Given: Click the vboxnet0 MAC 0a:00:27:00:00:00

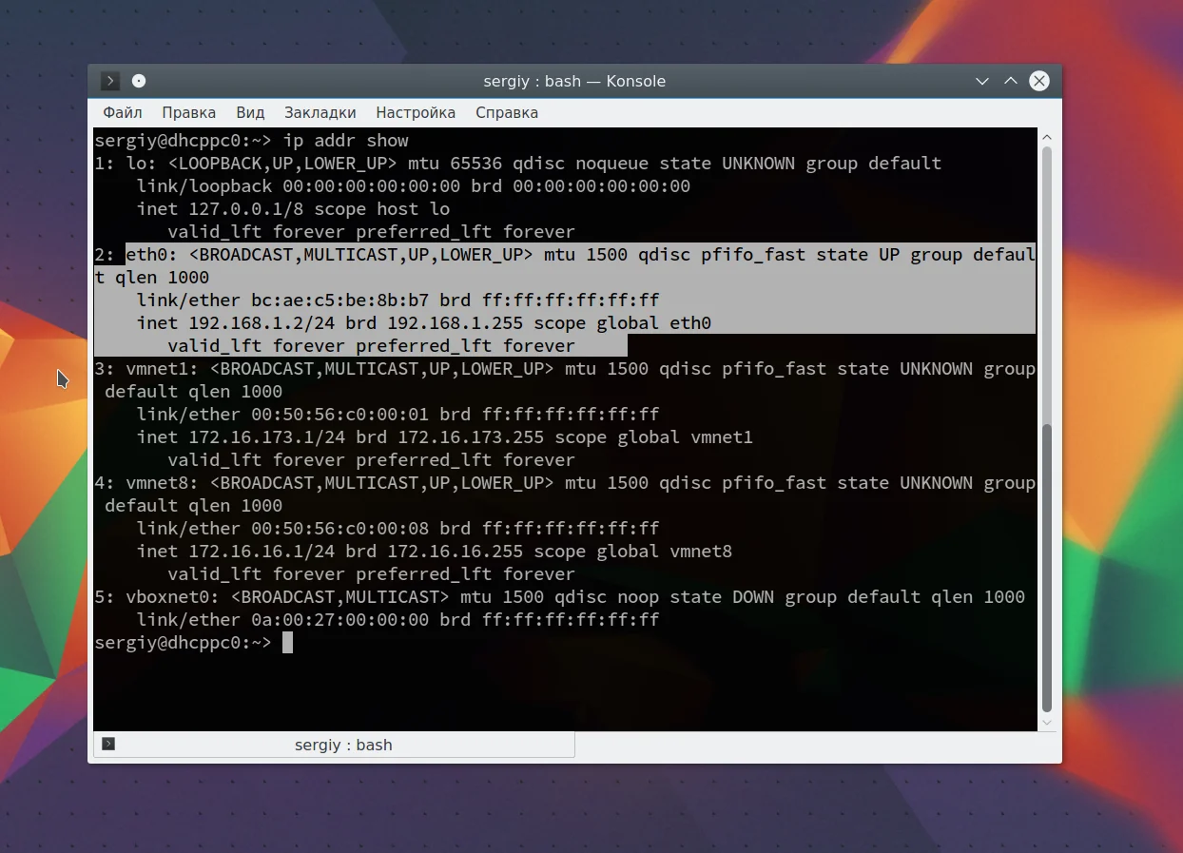Looking at the screenshot, I should (x=340, y=620).
